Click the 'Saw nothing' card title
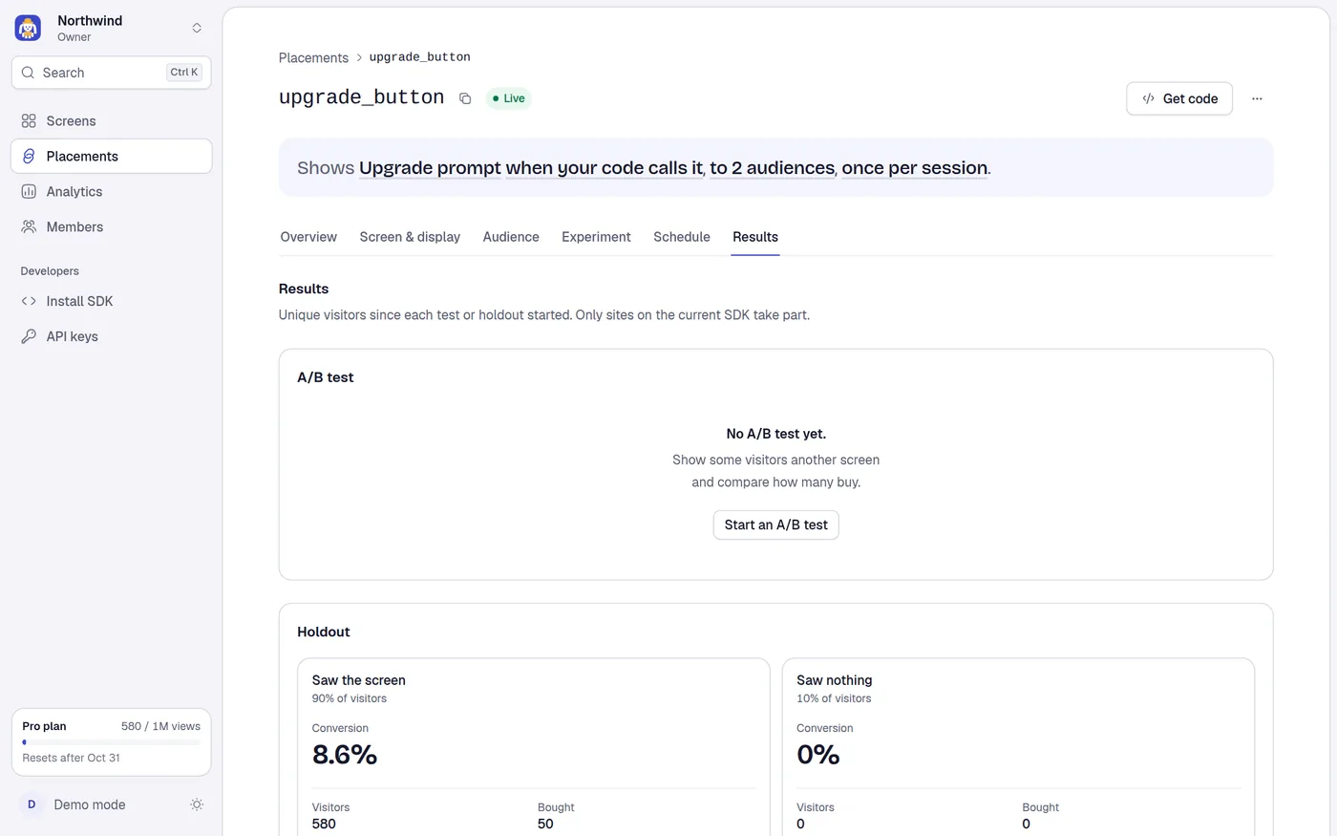 [x=835, y=680]
